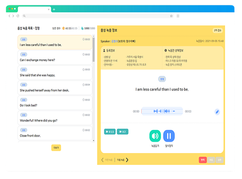The image size is (242, 179).
Task: Go to the previous recording (이전 녹음)
Action: coord(107,160)
